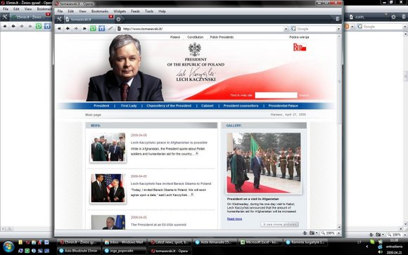
Task: Click the BIP logo on the president page
Action: point(300,47)
